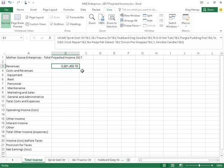224x168 pixels.
Task: Set zoom to 100% icon
Action: tap(101, 19)
